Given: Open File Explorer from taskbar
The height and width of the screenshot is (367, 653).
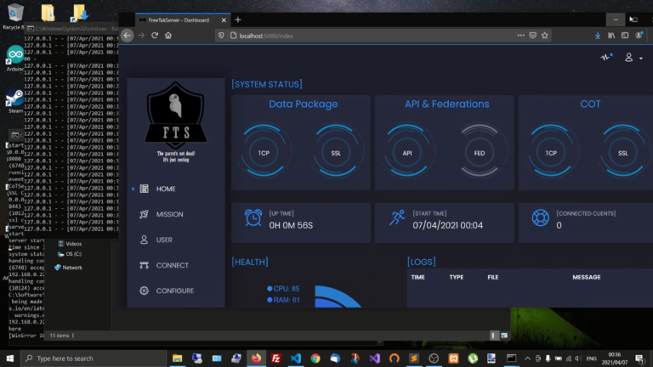Looking at the screenshot, I should (x=178, y=359).
